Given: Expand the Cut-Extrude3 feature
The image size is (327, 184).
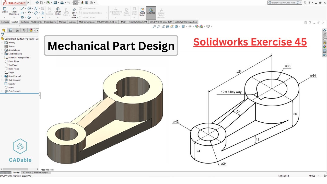Looking at the screenshot, I should (2, 91).
